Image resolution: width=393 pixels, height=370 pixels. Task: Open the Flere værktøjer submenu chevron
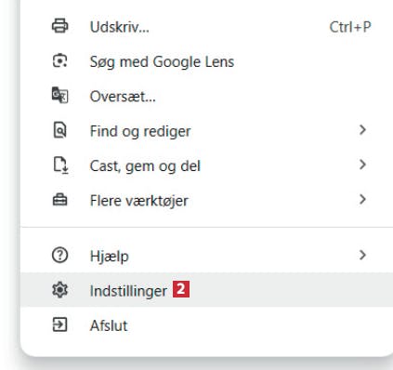coord(362,200)
